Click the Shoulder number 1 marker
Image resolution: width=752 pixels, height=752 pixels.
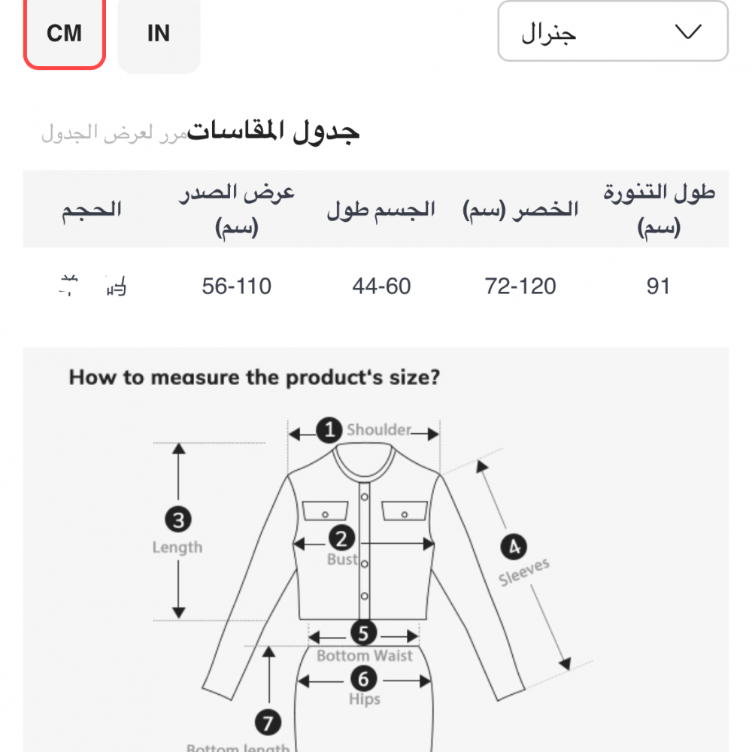pyautogui.click(x=329, y=431)
